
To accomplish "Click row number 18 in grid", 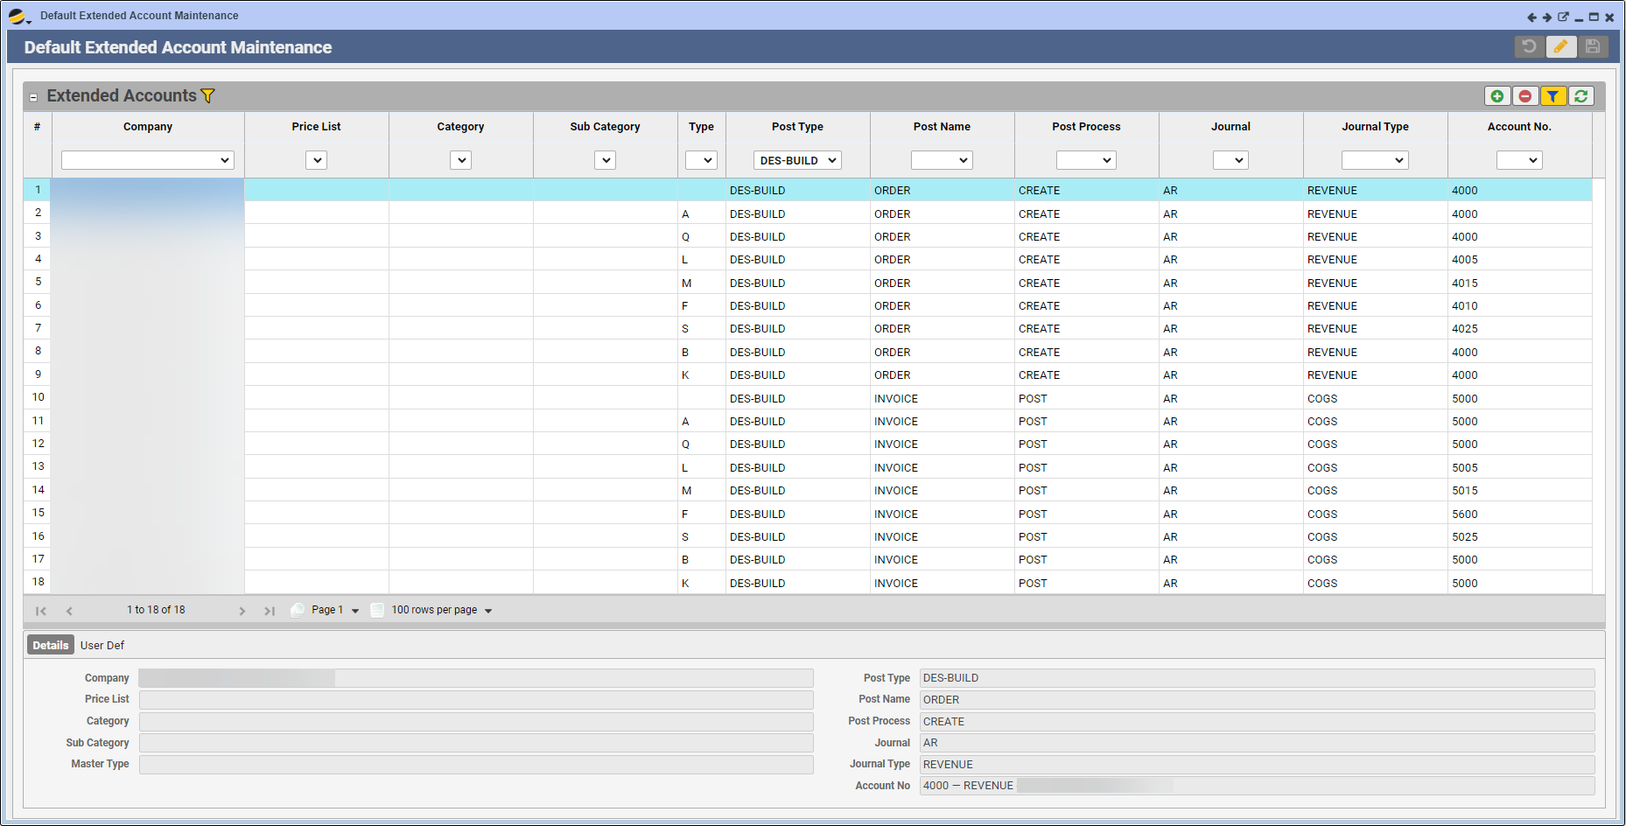I will pyautogui.click(x=39, y=582).
